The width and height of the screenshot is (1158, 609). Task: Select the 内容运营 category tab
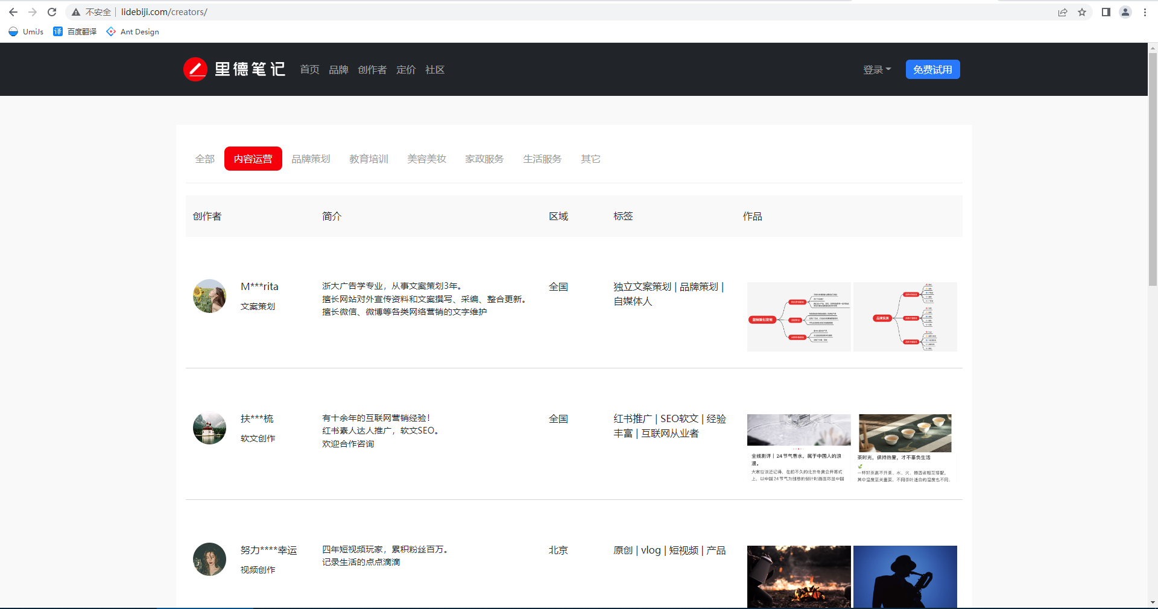[x=253, y=159]
